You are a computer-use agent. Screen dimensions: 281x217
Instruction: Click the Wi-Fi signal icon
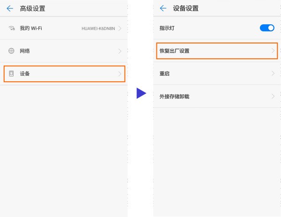pos(12,28)
